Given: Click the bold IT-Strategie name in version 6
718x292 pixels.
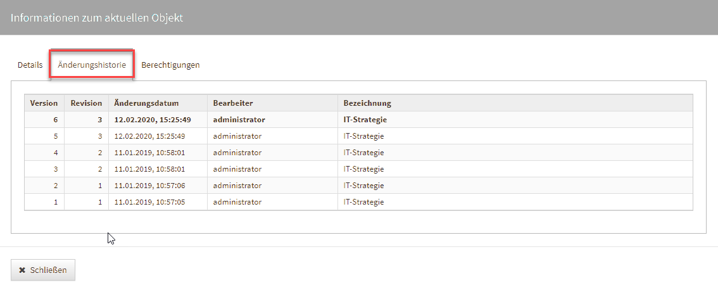Looking at the screenshot, I should [365, 119].
